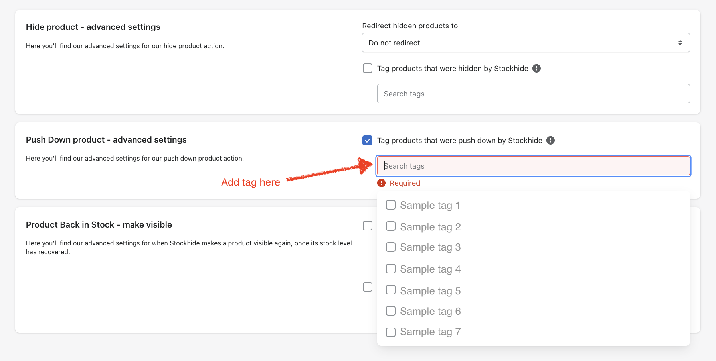Click the red Required error icon
The height and width of the screenshot is (361, 716).
(382, 183)
